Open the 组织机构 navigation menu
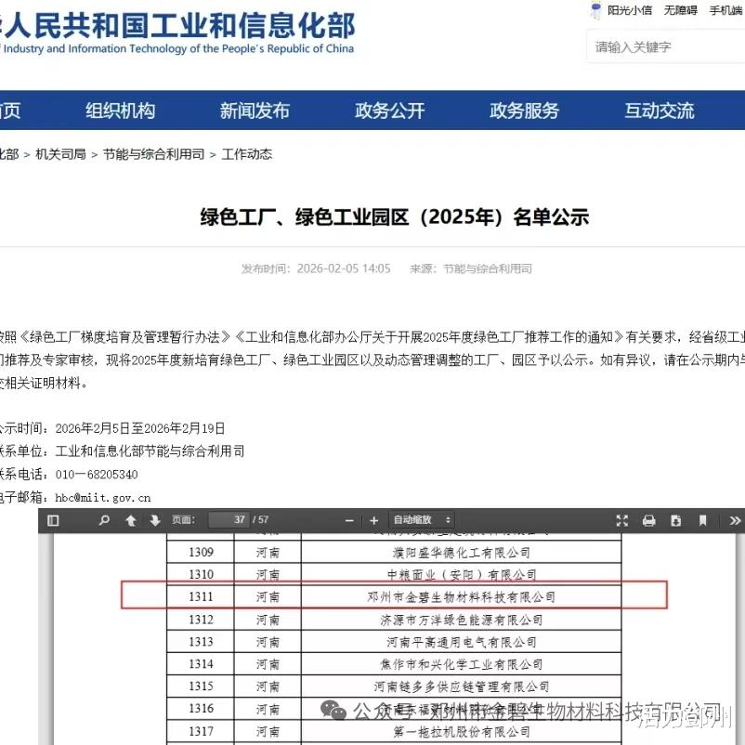Screen dimensions: 745x745 click(120, 111)
